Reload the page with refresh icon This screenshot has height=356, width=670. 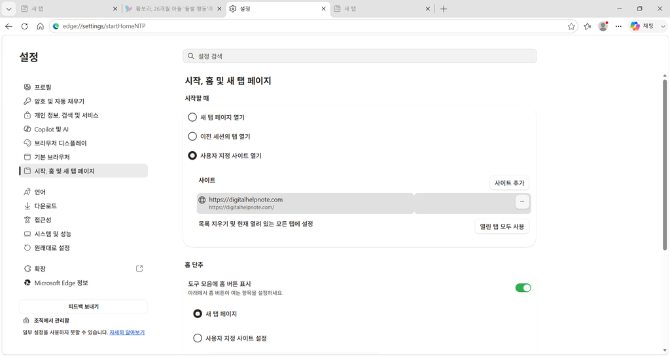24,26
